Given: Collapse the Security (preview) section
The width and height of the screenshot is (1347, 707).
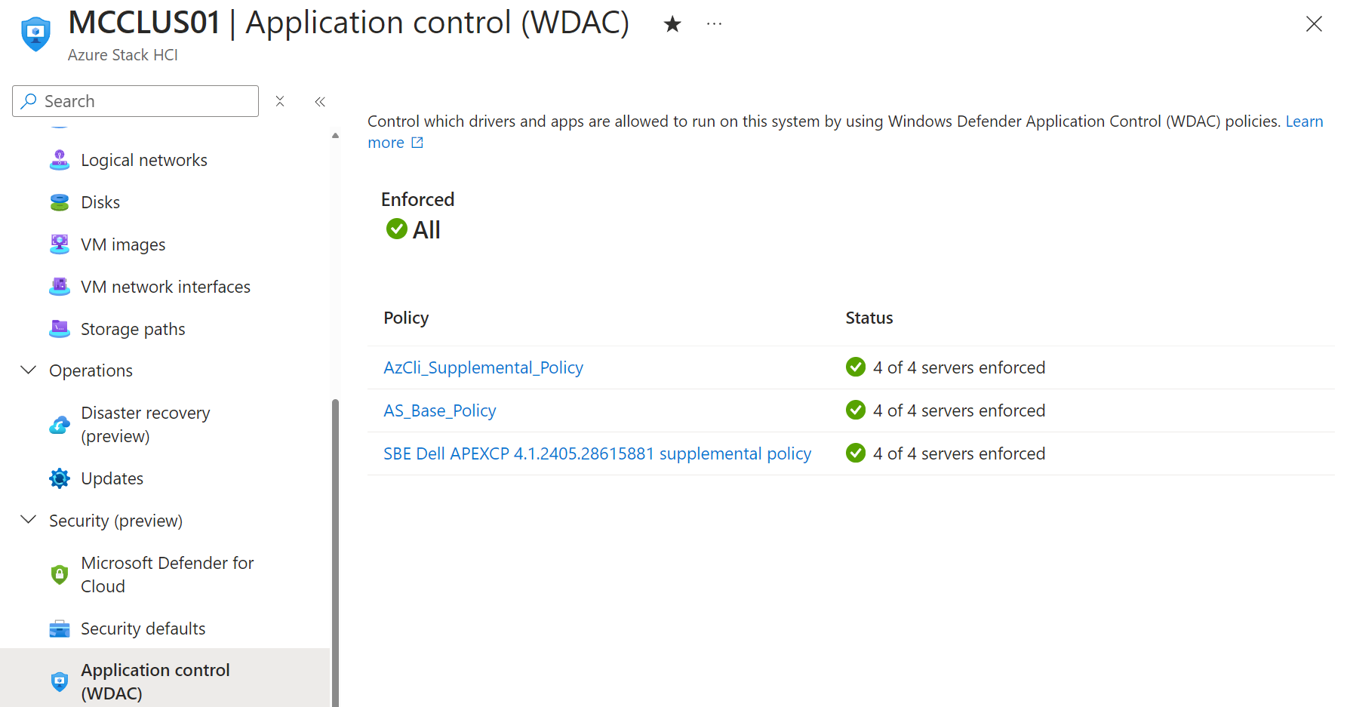Looking at the screenshot, I should pos(28,519).
